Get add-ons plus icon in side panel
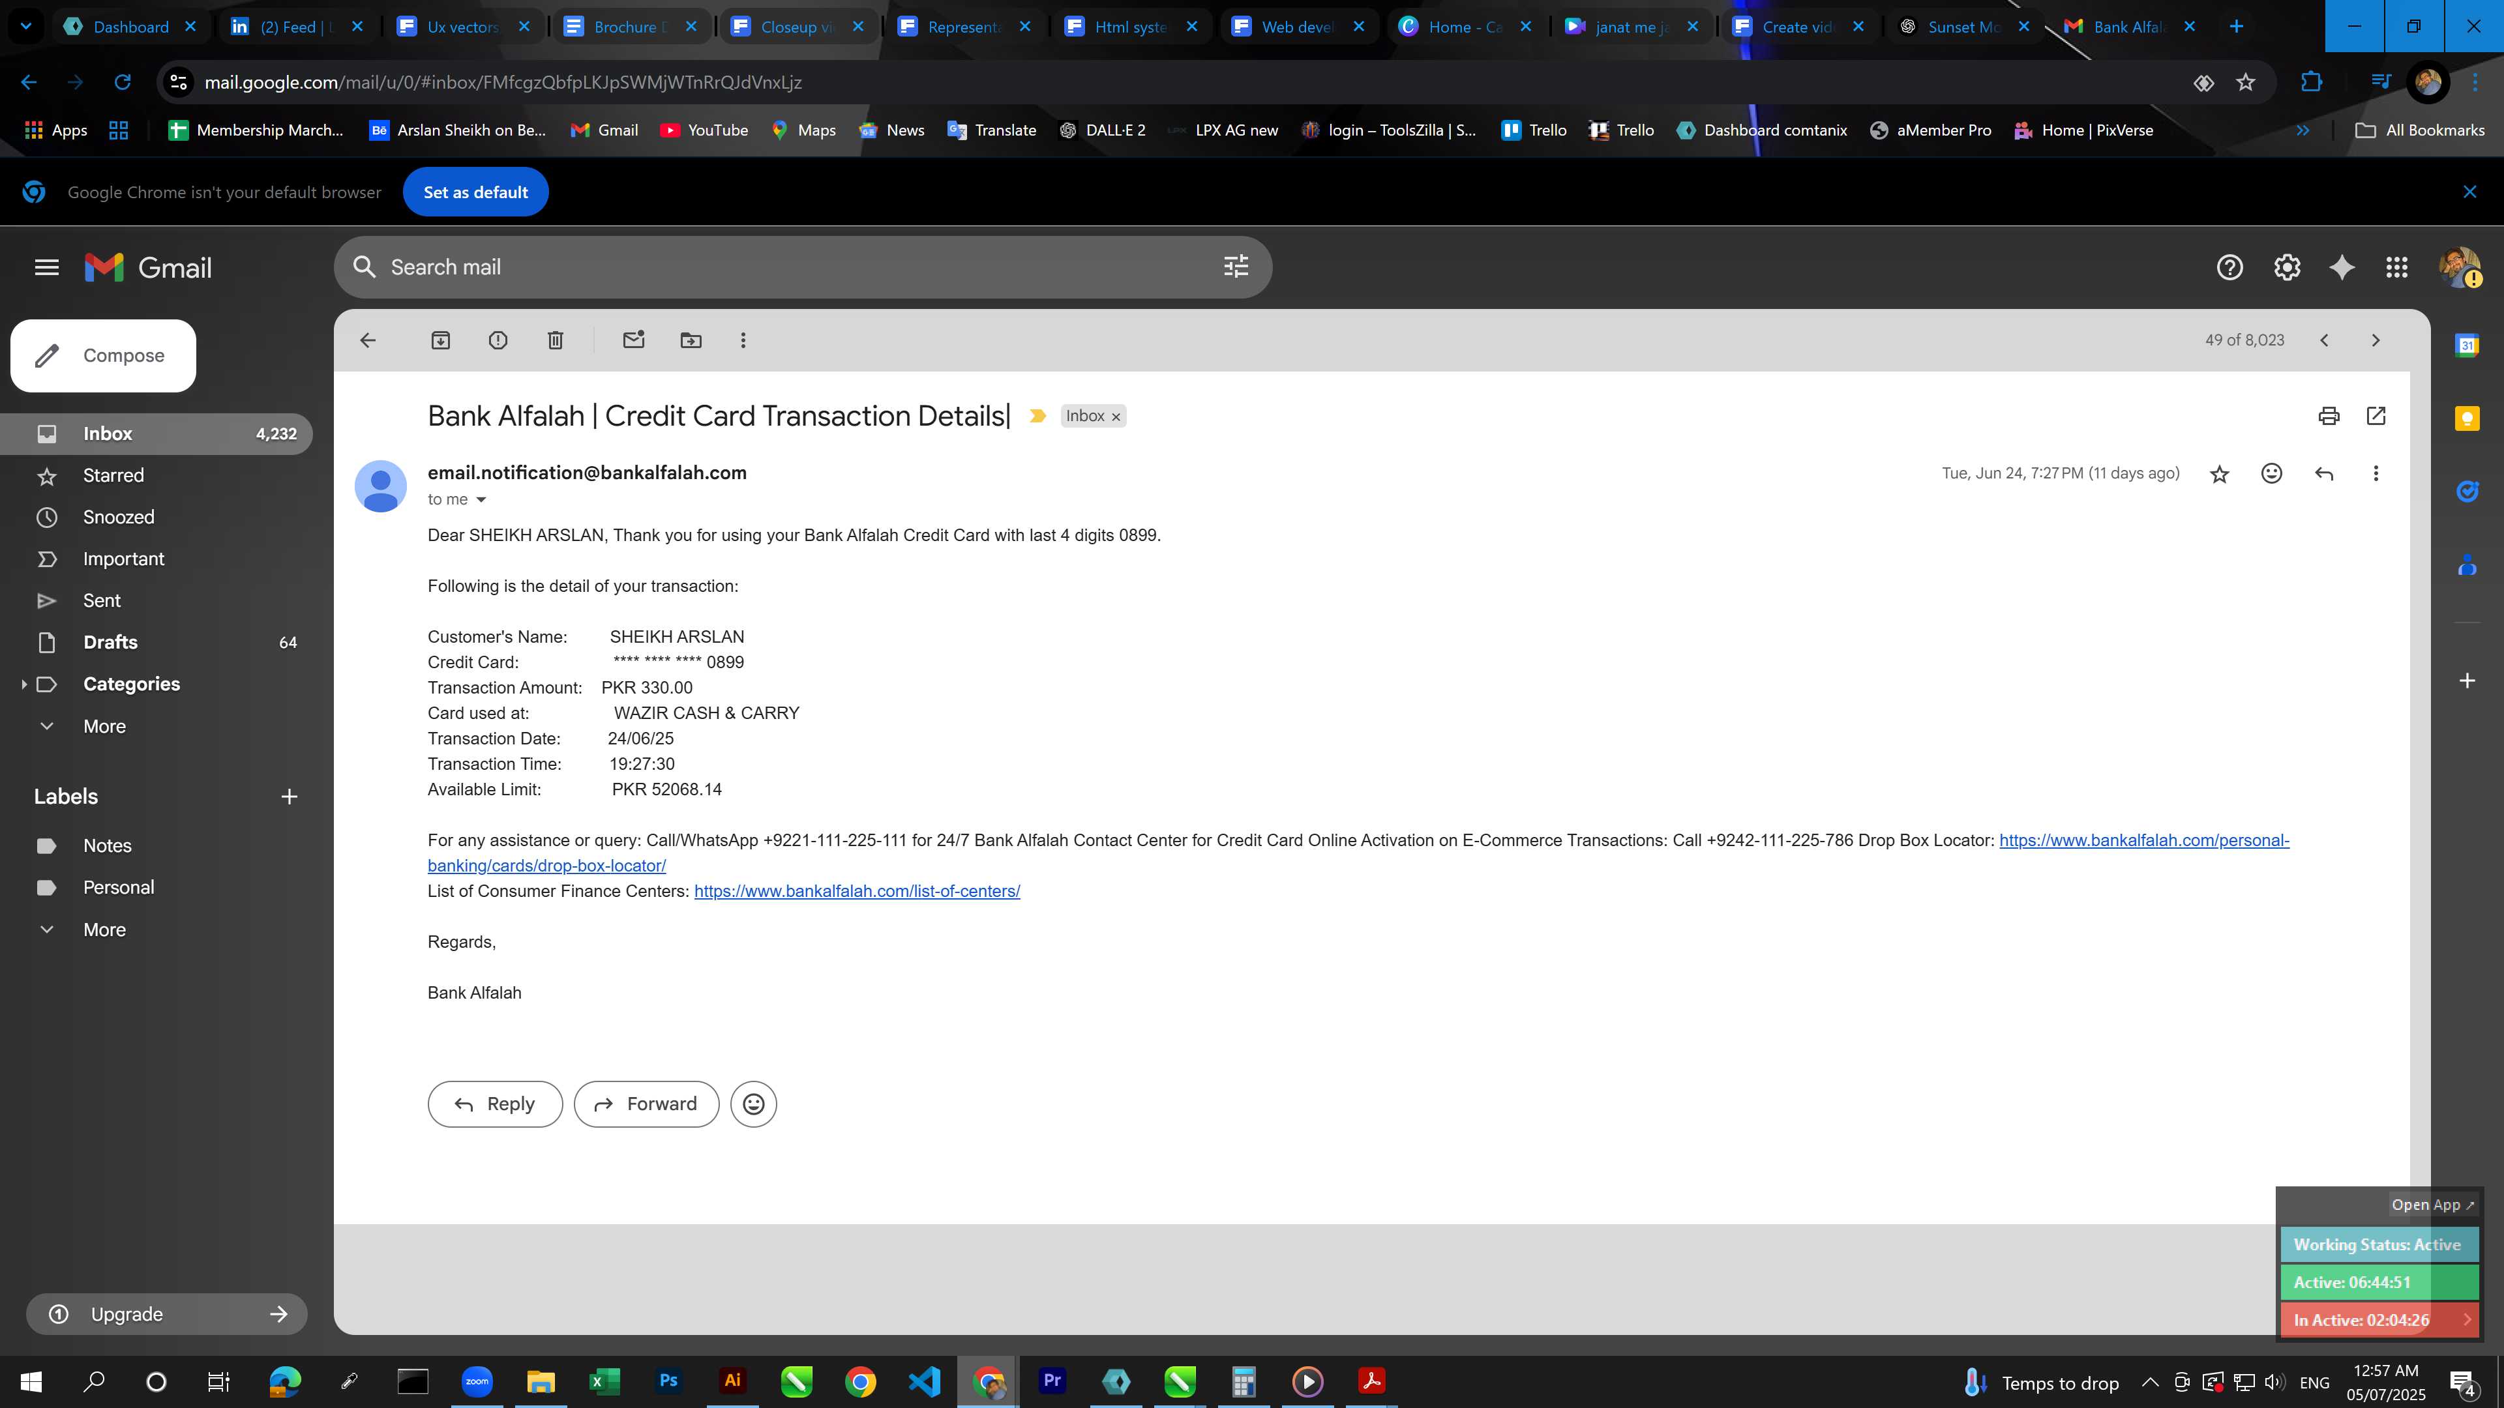The image size is (2504, 1408). coord(2467,680)
